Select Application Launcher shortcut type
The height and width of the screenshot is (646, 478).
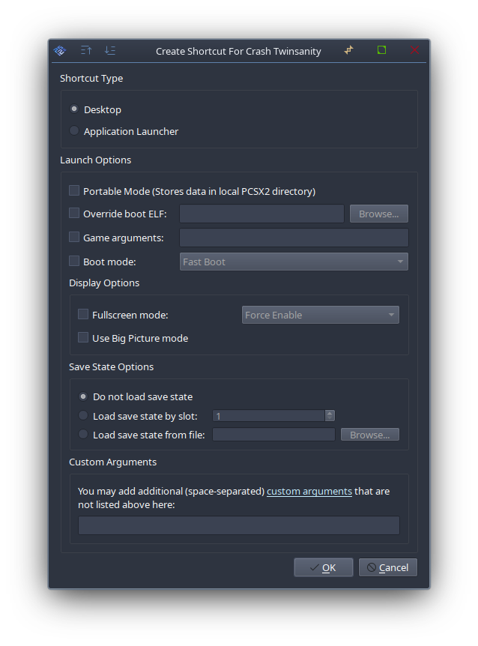pos(74,131)
